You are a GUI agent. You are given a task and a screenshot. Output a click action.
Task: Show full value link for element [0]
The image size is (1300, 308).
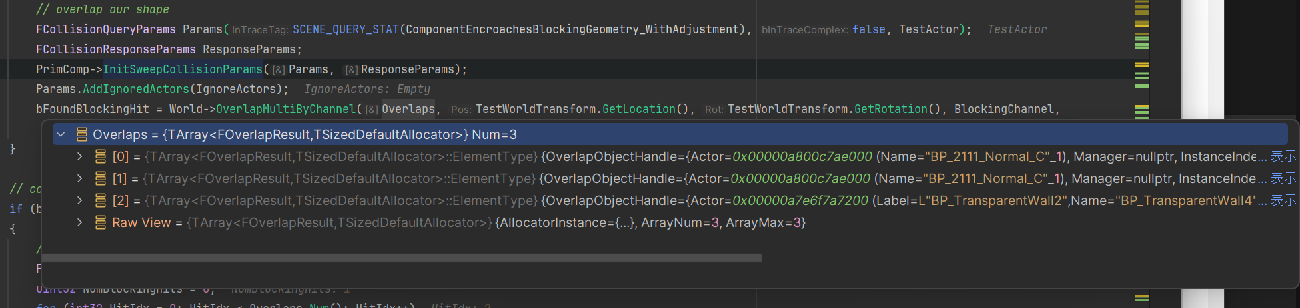(x=1283, y=156)
